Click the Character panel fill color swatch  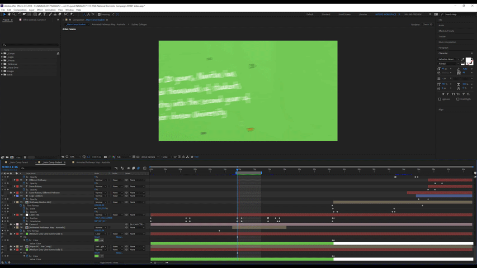pyautogui.click(x=468, y=60)
